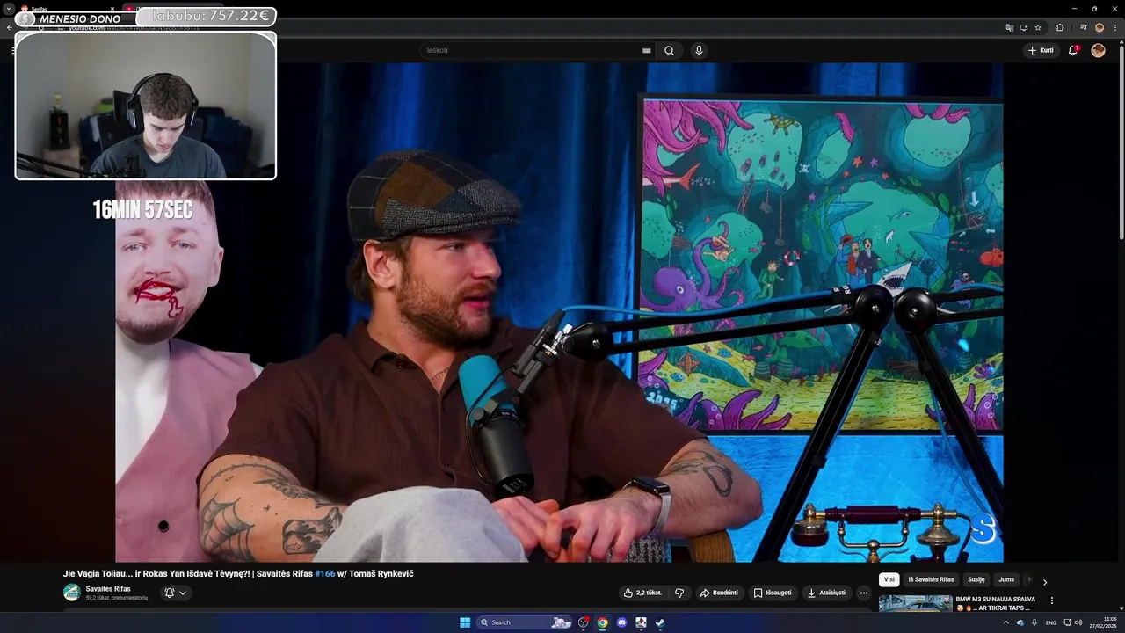Open the taskbar clock showing 11:06
This screenshot has height=633, width=1125.
(x=1103, y=622)
